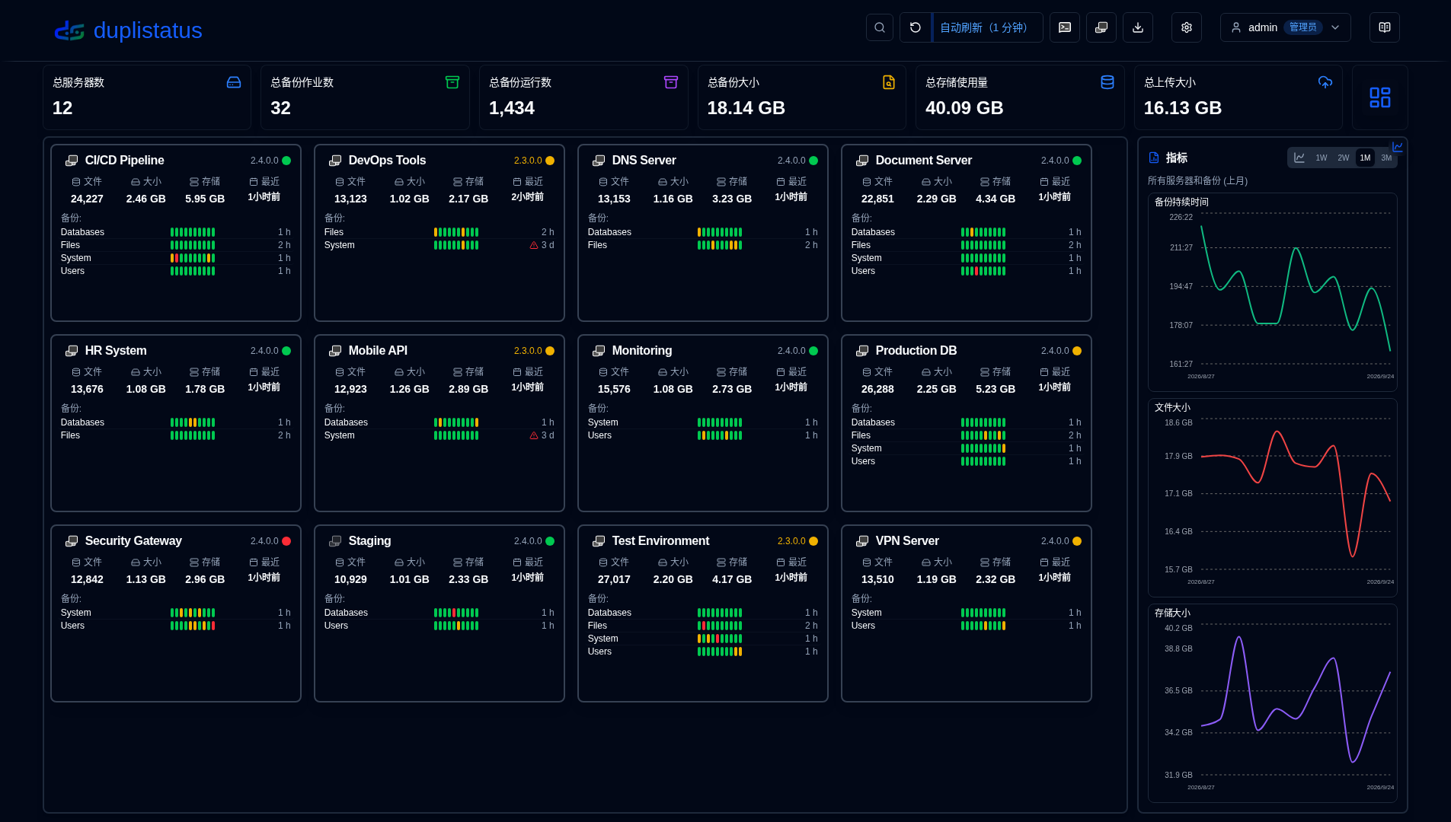The image size is (1451, 822).
Task: Open the settings gear icon
Action: [1187, 27]
